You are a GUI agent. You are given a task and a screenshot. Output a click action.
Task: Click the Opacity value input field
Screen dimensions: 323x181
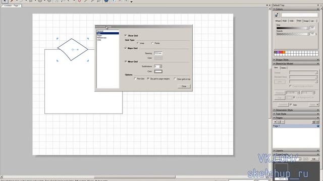(312, 34)
